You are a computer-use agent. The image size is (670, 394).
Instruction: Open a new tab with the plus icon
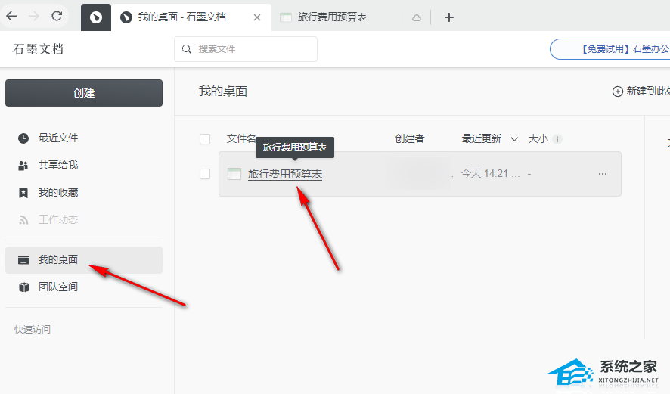(x=448, y=17)
